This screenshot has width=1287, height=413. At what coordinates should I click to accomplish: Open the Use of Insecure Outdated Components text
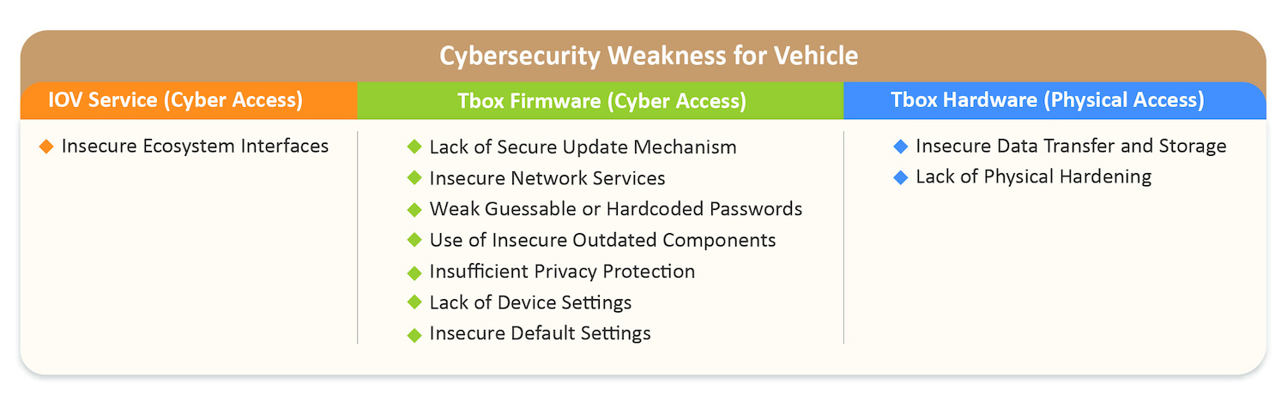(602, 240)
